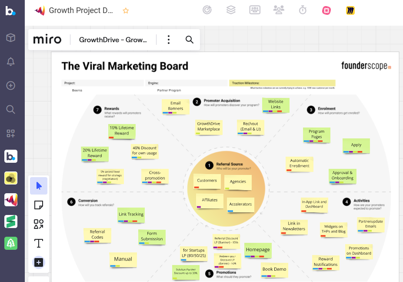This screenshot has width=403, height=282.
Task: Search the Miro board
Action: click(190, 40)
